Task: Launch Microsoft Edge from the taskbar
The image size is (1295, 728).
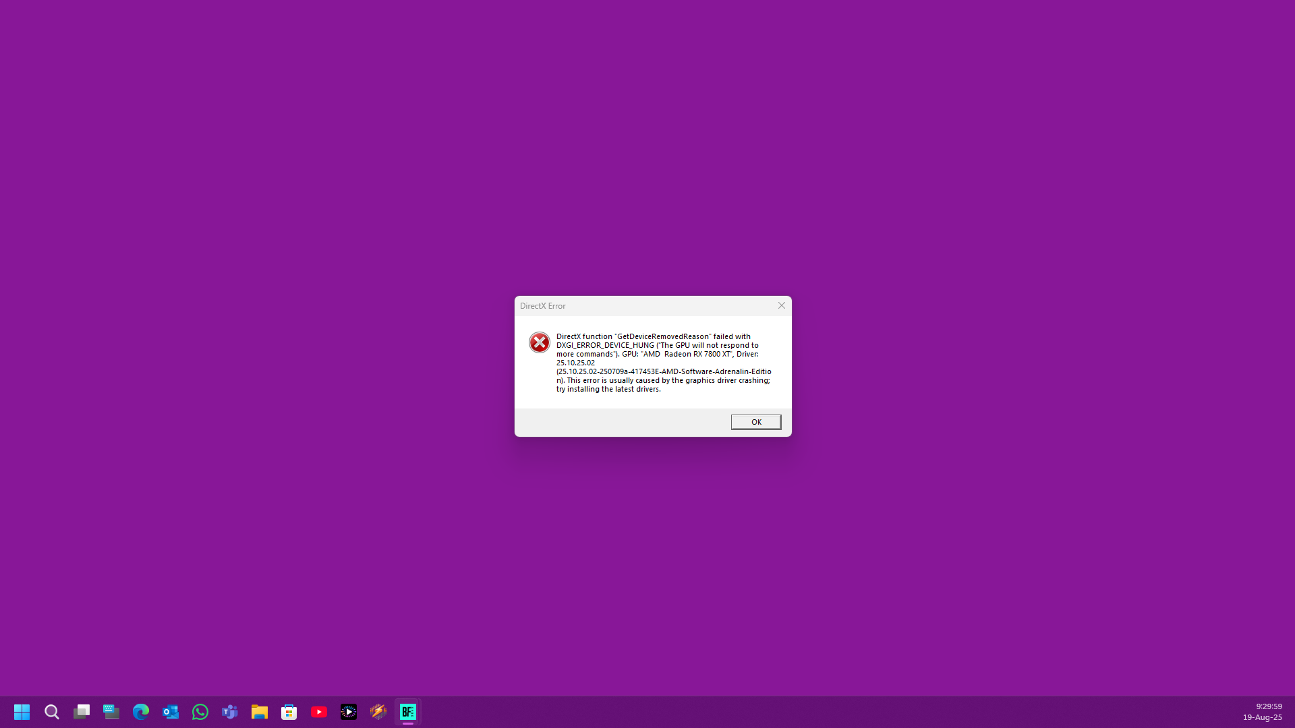Action: (x=141, y=712)
